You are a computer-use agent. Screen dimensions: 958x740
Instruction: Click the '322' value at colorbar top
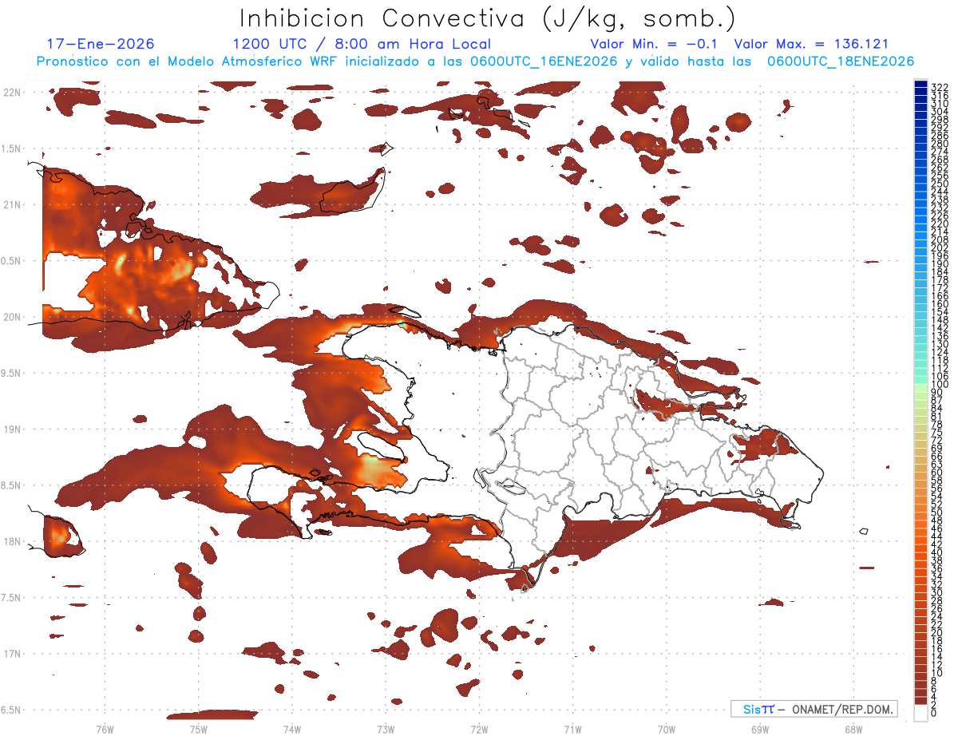(x=939, y=86)
